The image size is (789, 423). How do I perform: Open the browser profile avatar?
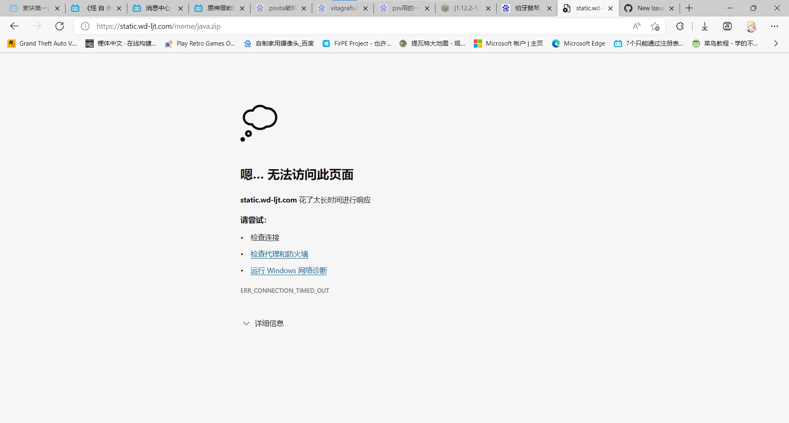tap(752, 26)
